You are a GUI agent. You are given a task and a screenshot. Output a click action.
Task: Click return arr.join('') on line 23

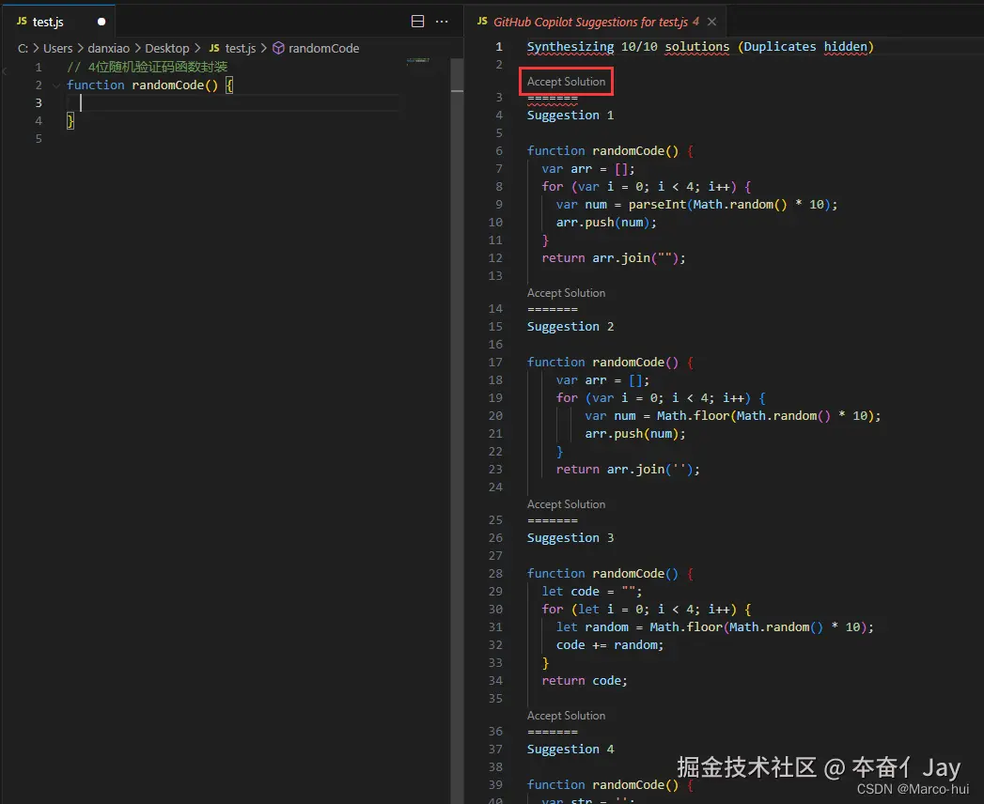(x=628, y=470)
